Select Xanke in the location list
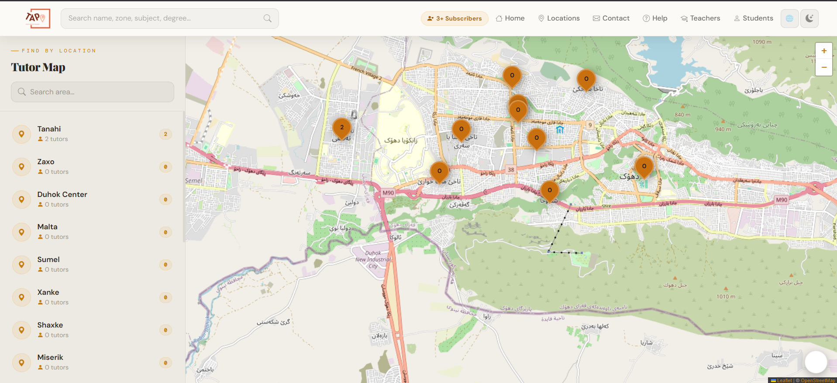The height and width of the screenshot is (383, 837). tap(92, 297)
